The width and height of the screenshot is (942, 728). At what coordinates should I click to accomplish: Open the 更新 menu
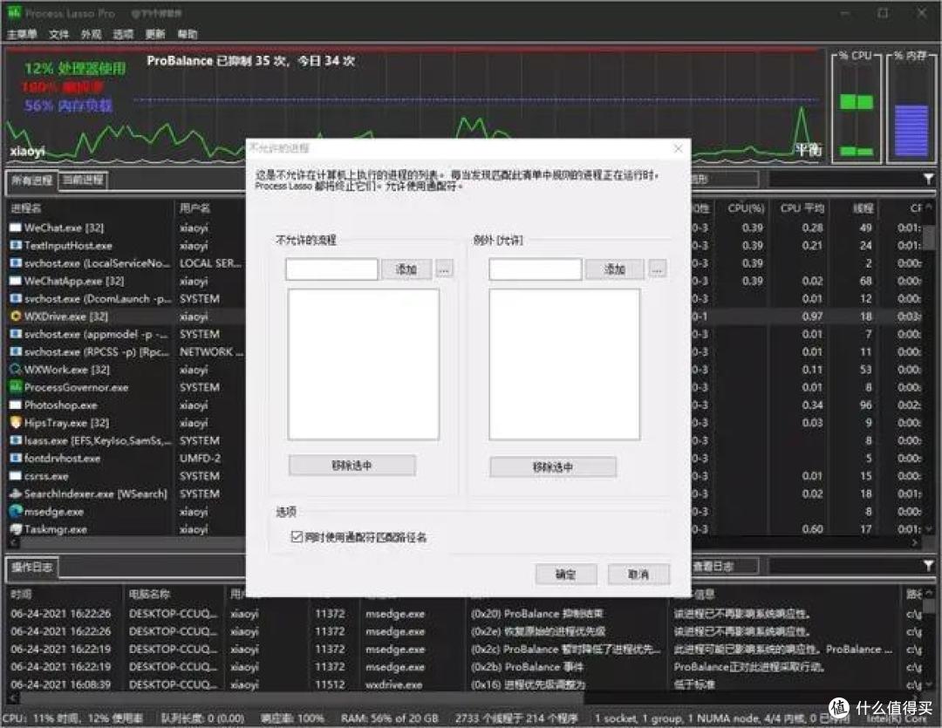tap(155, 34)
